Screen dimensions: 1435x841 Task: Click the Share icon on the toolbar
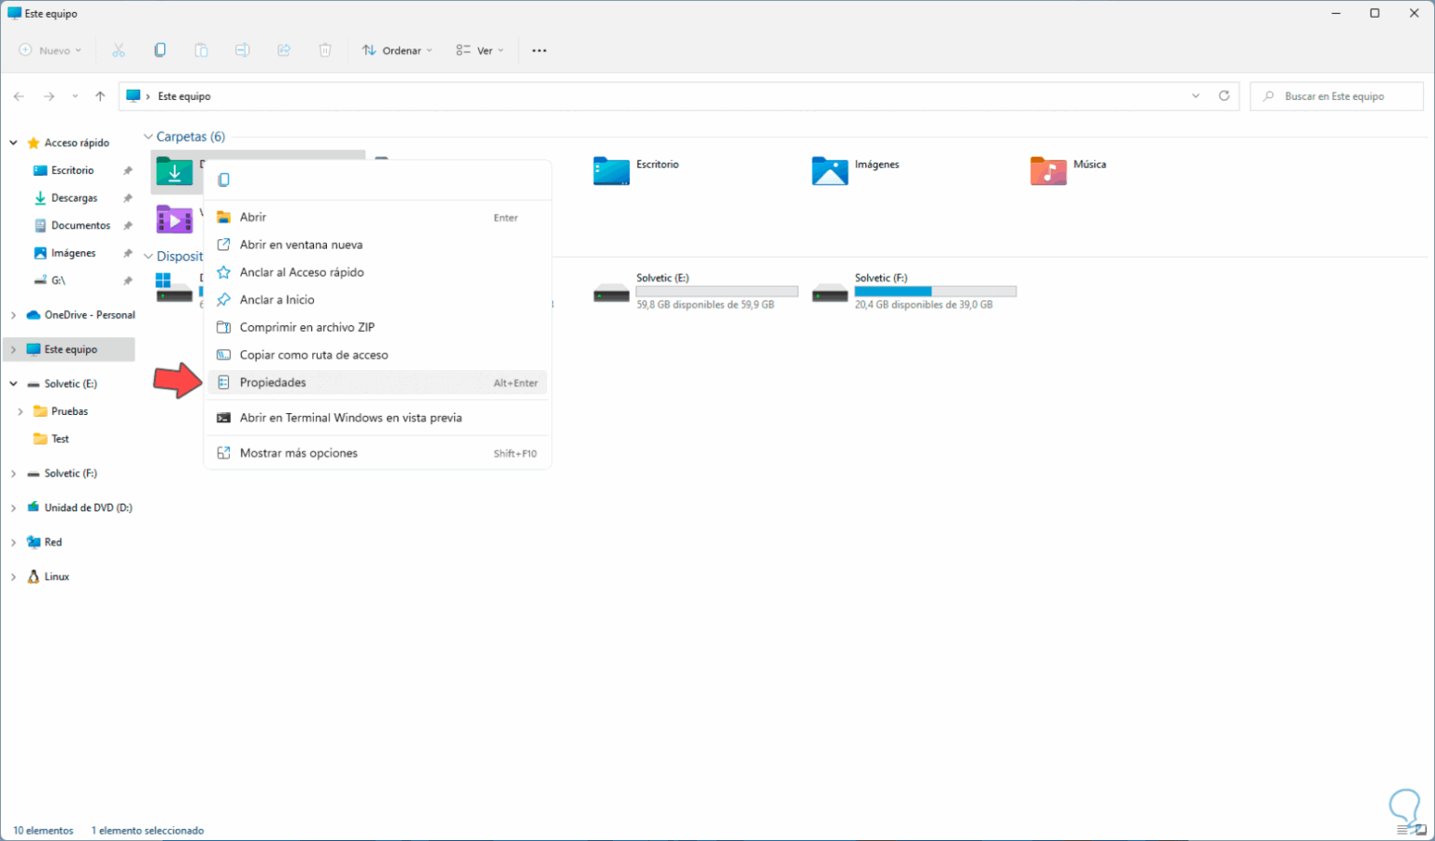pyautogui.click(x=283, y=50)
